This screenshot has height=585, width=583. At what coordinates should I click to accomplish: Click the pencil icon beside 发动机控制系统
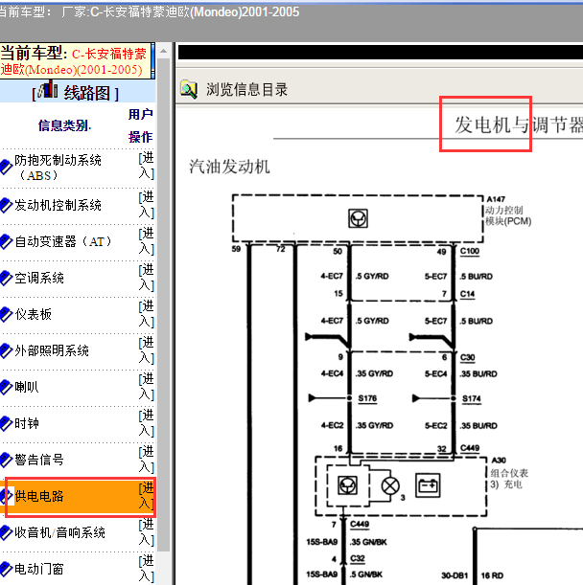pos(6,206)
